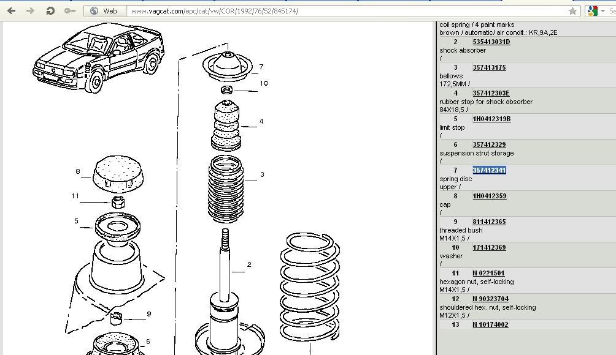Open part number 535413031D link
Viewport: 616px width, 355px height.
(491, 42)
